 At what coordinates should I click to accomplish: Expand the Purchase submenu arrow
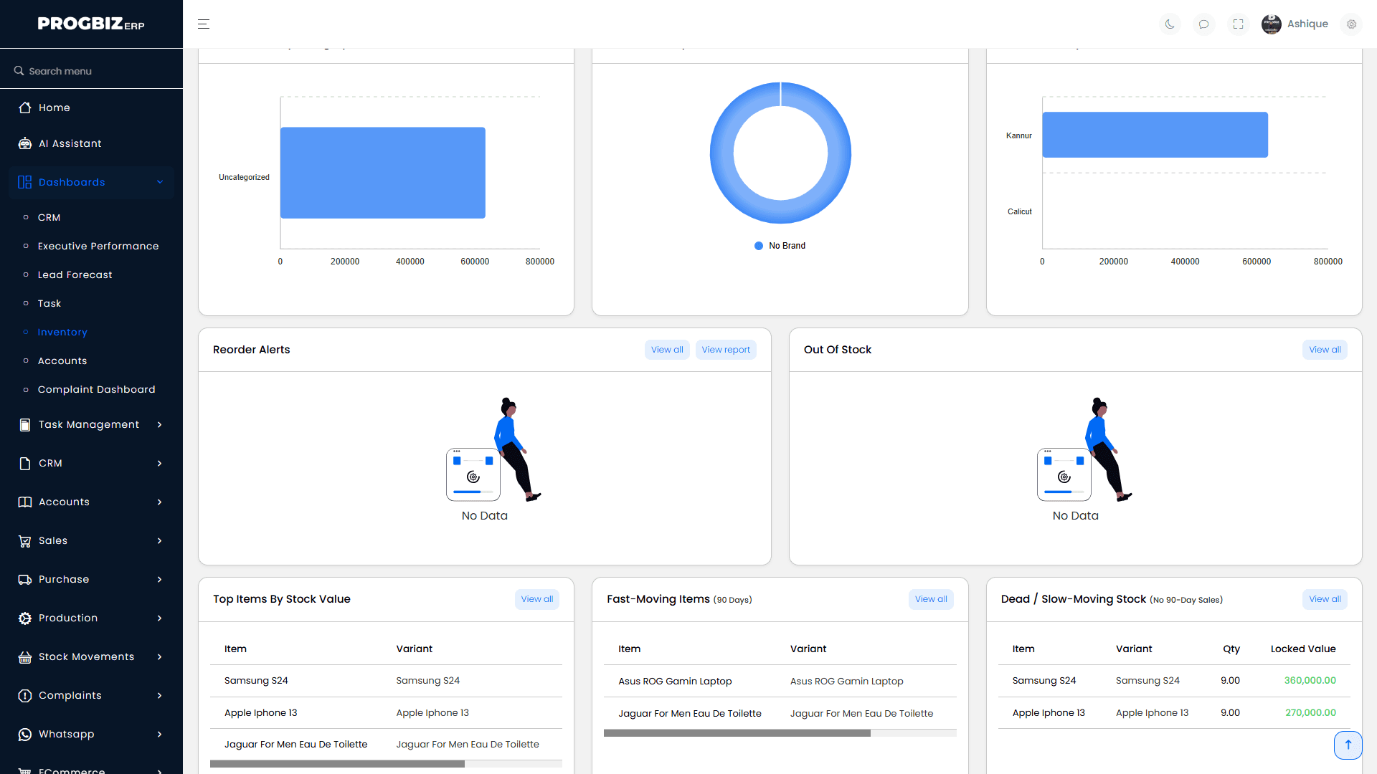point(160,579)
